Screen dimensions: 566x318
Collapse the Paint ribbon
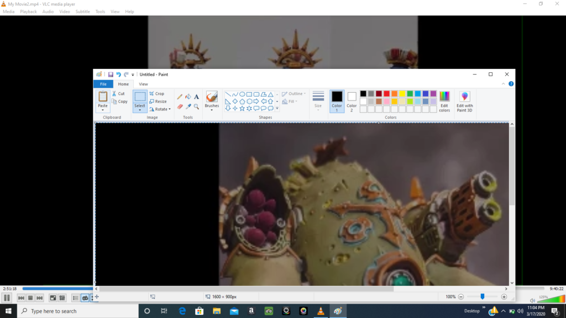(x=503, y=84)
